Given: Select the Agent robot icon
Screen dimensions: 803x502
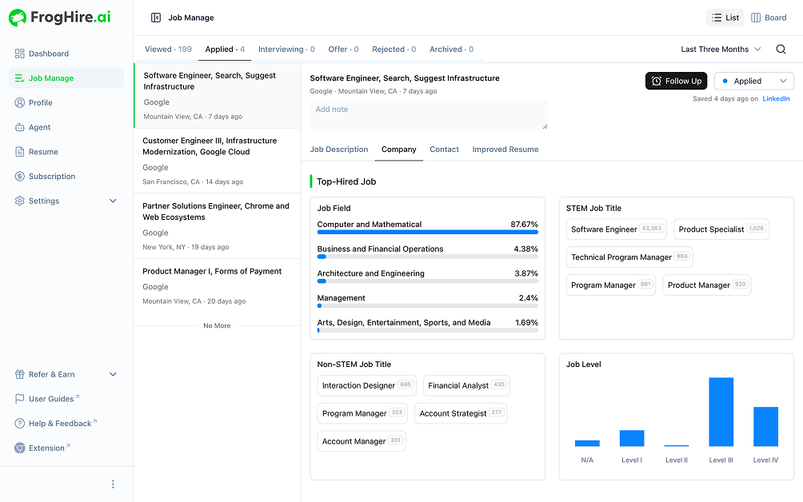Looking at the screenshot, I should (20, 127).
